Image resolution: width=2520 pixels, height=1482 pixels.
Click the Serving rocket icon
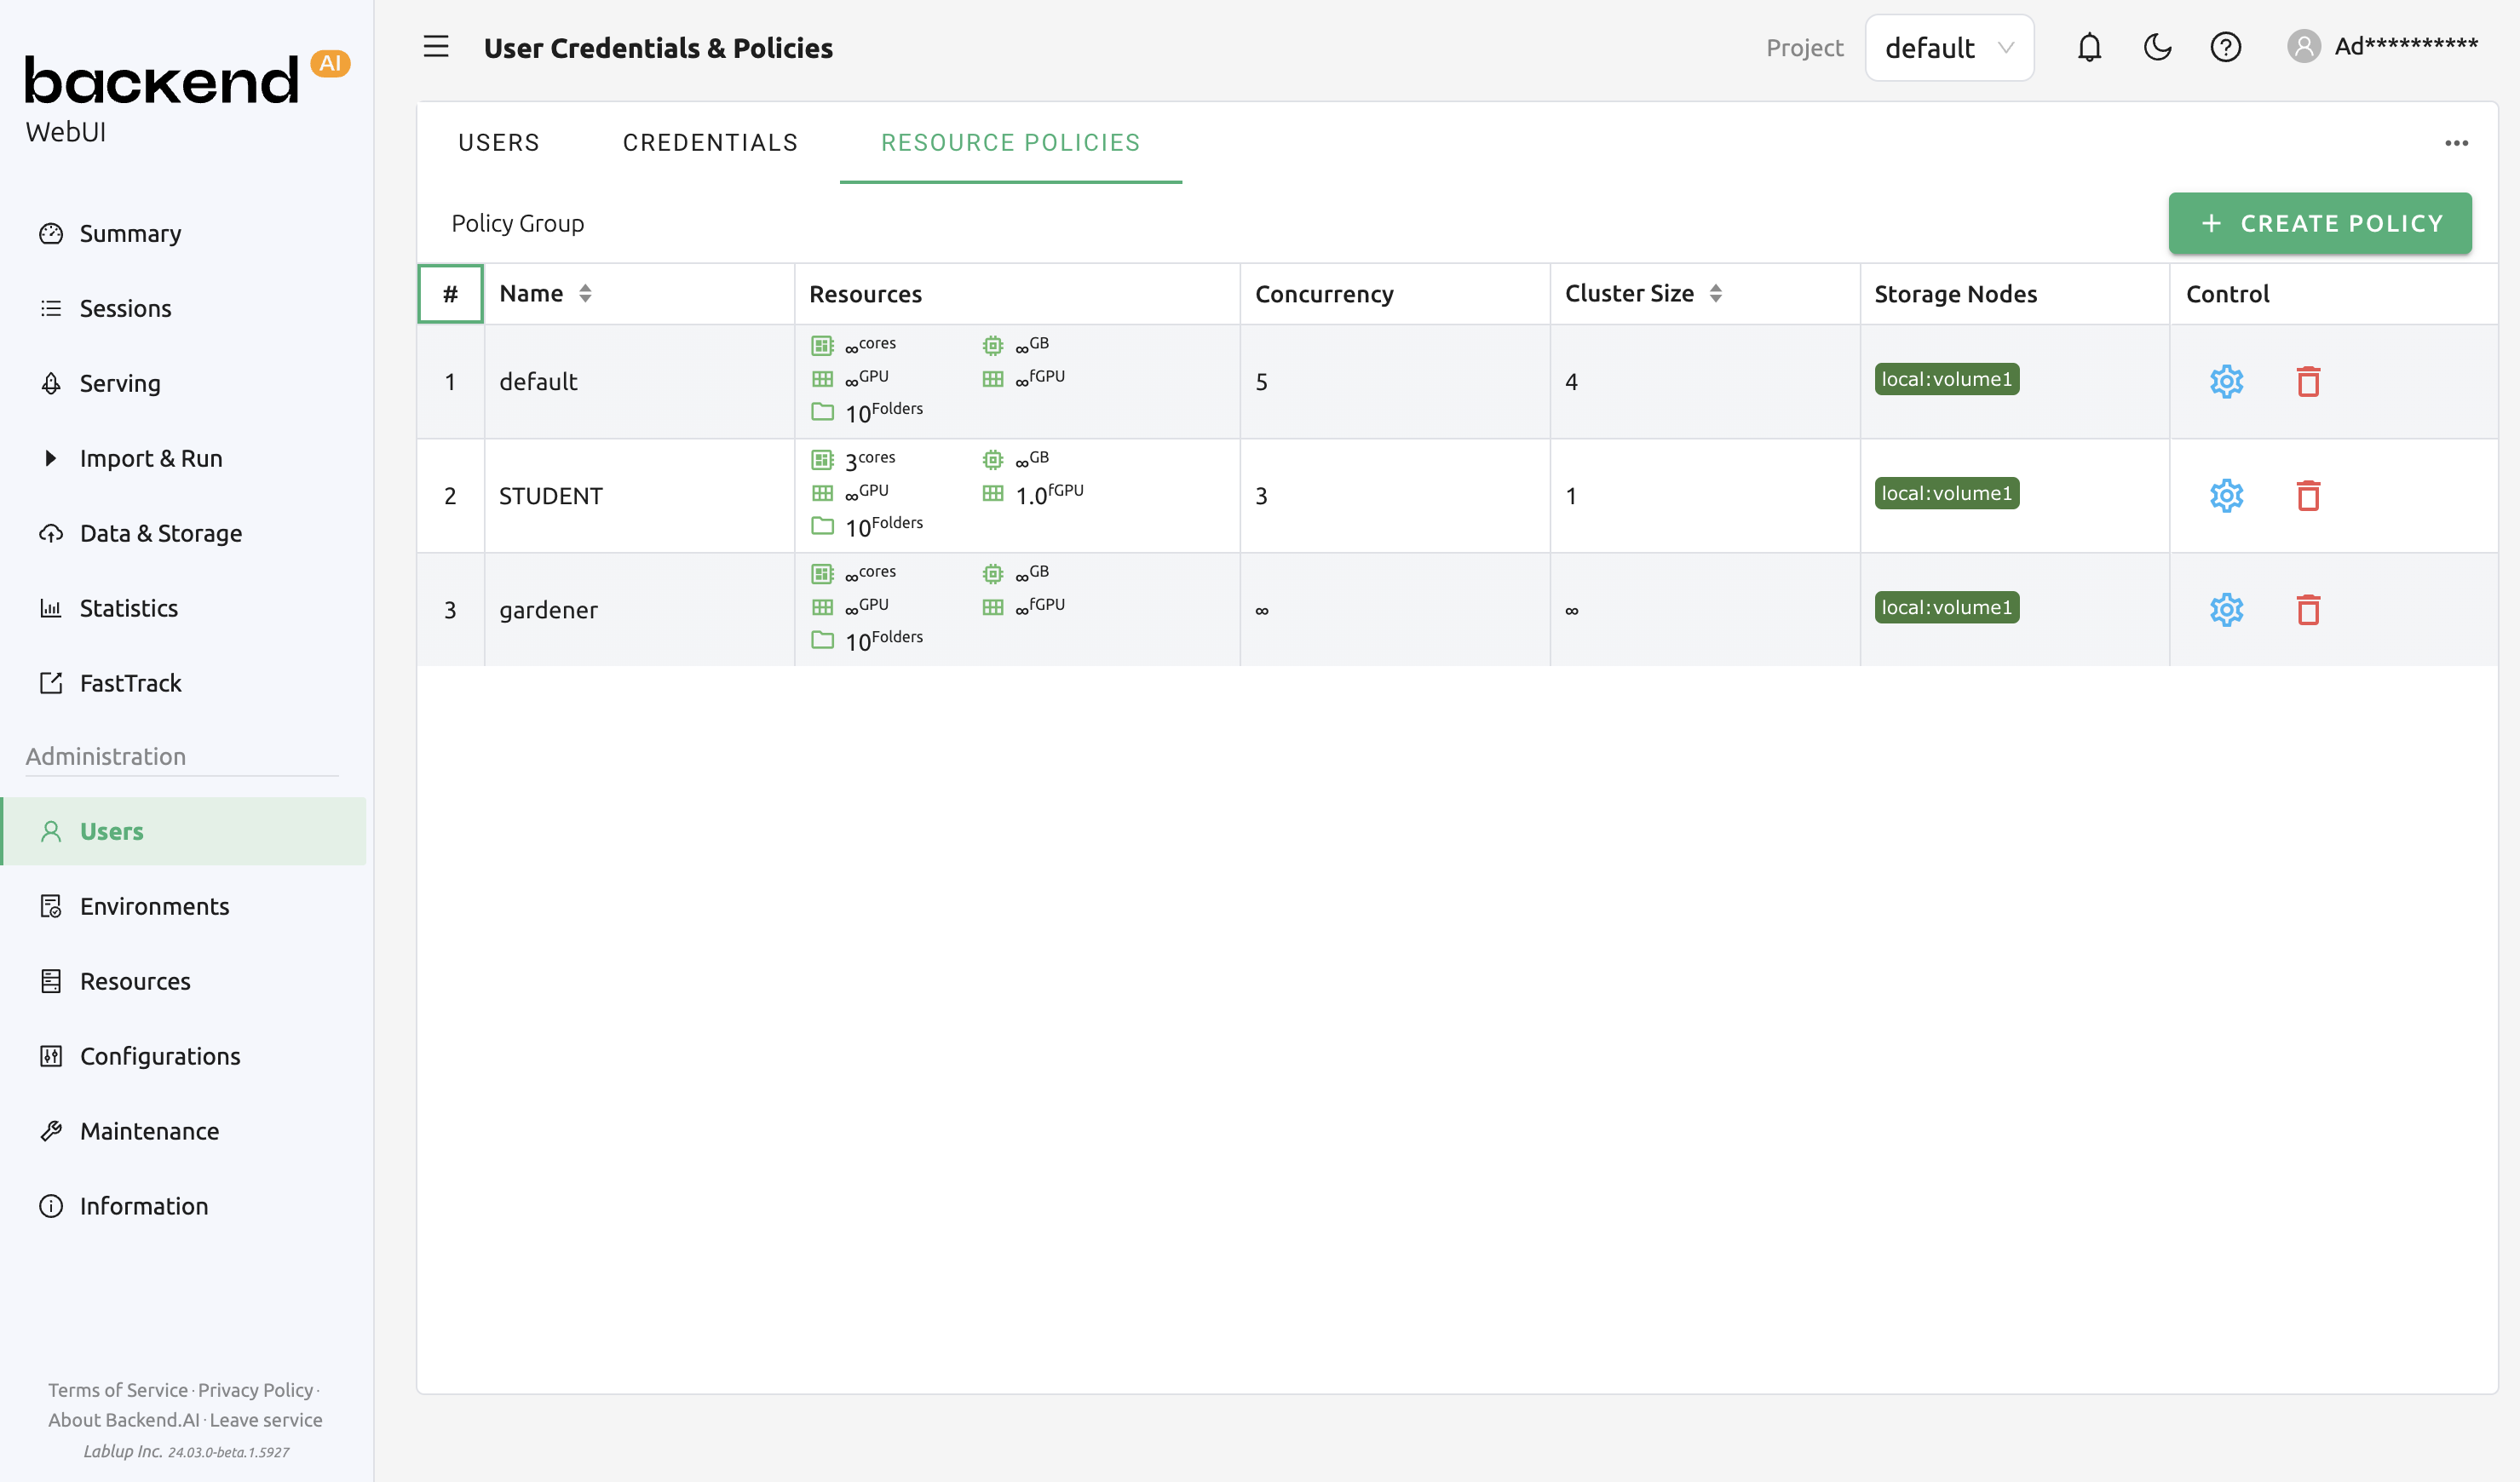pos(51,383)
